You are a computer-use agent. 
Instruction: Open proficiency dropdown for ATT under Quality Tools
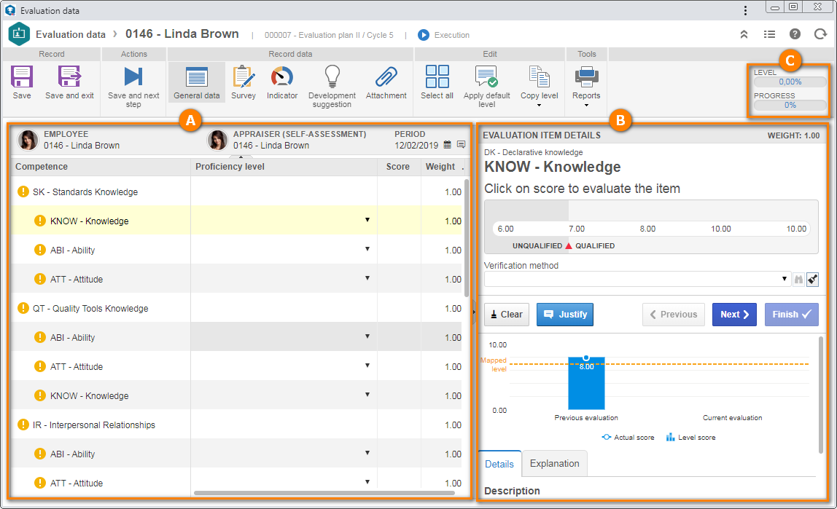pos(367,366)
